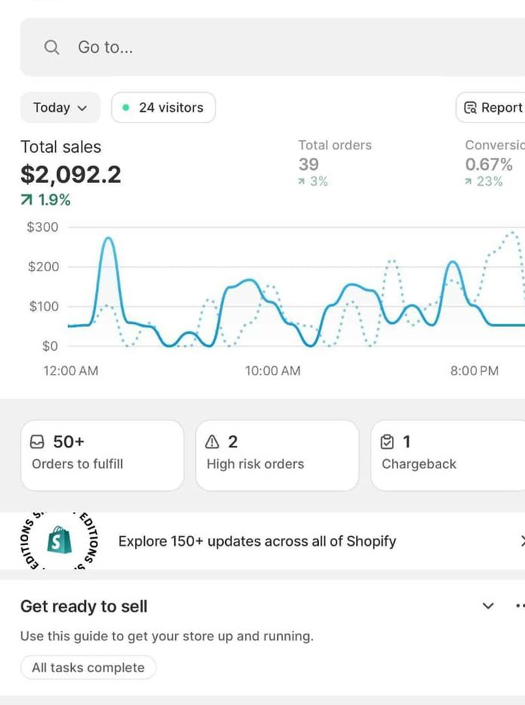525x705 pixels.
Task: Open the Today date range dropdown
Action: coord(61,108)
